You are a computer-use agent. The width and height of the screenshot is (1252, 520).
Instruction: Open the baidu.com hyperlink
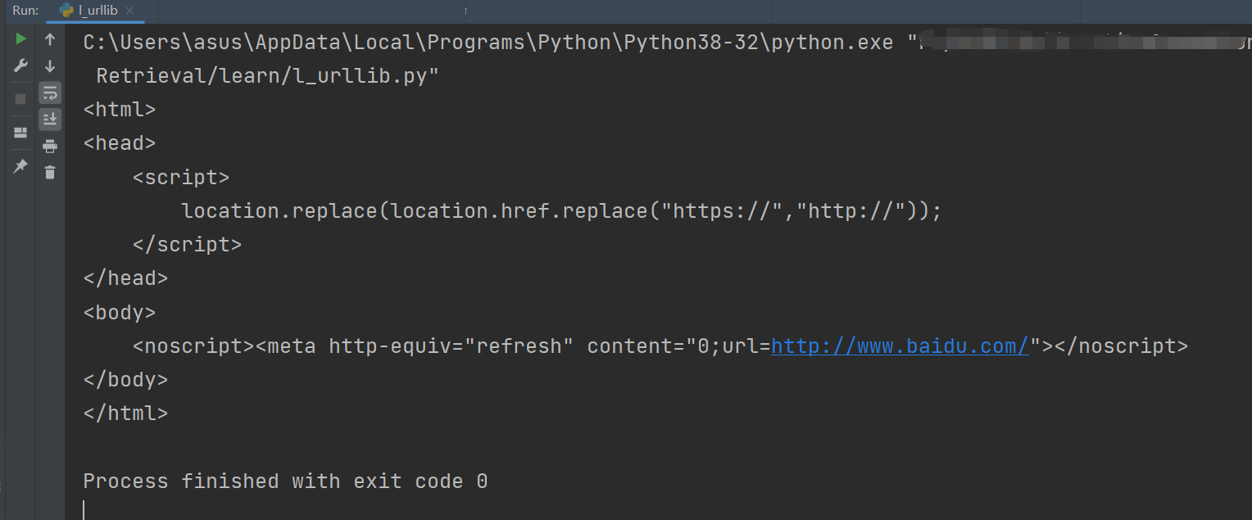point(899,346)
